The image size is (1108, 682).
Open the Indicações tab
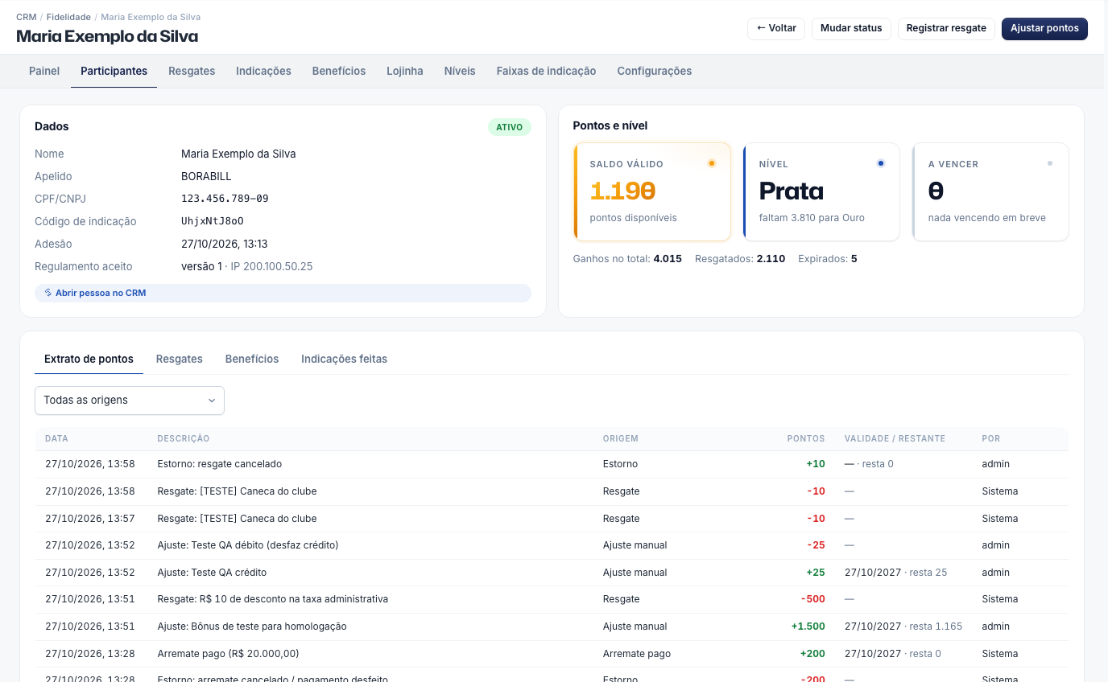(263, 71)
